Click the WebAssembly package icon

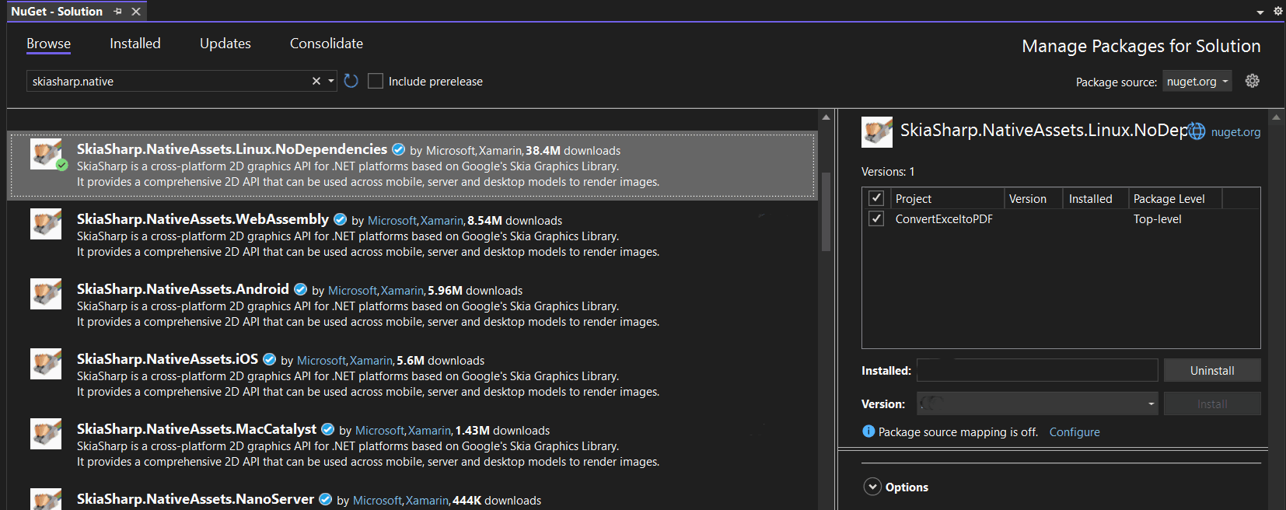coord(46,224)
